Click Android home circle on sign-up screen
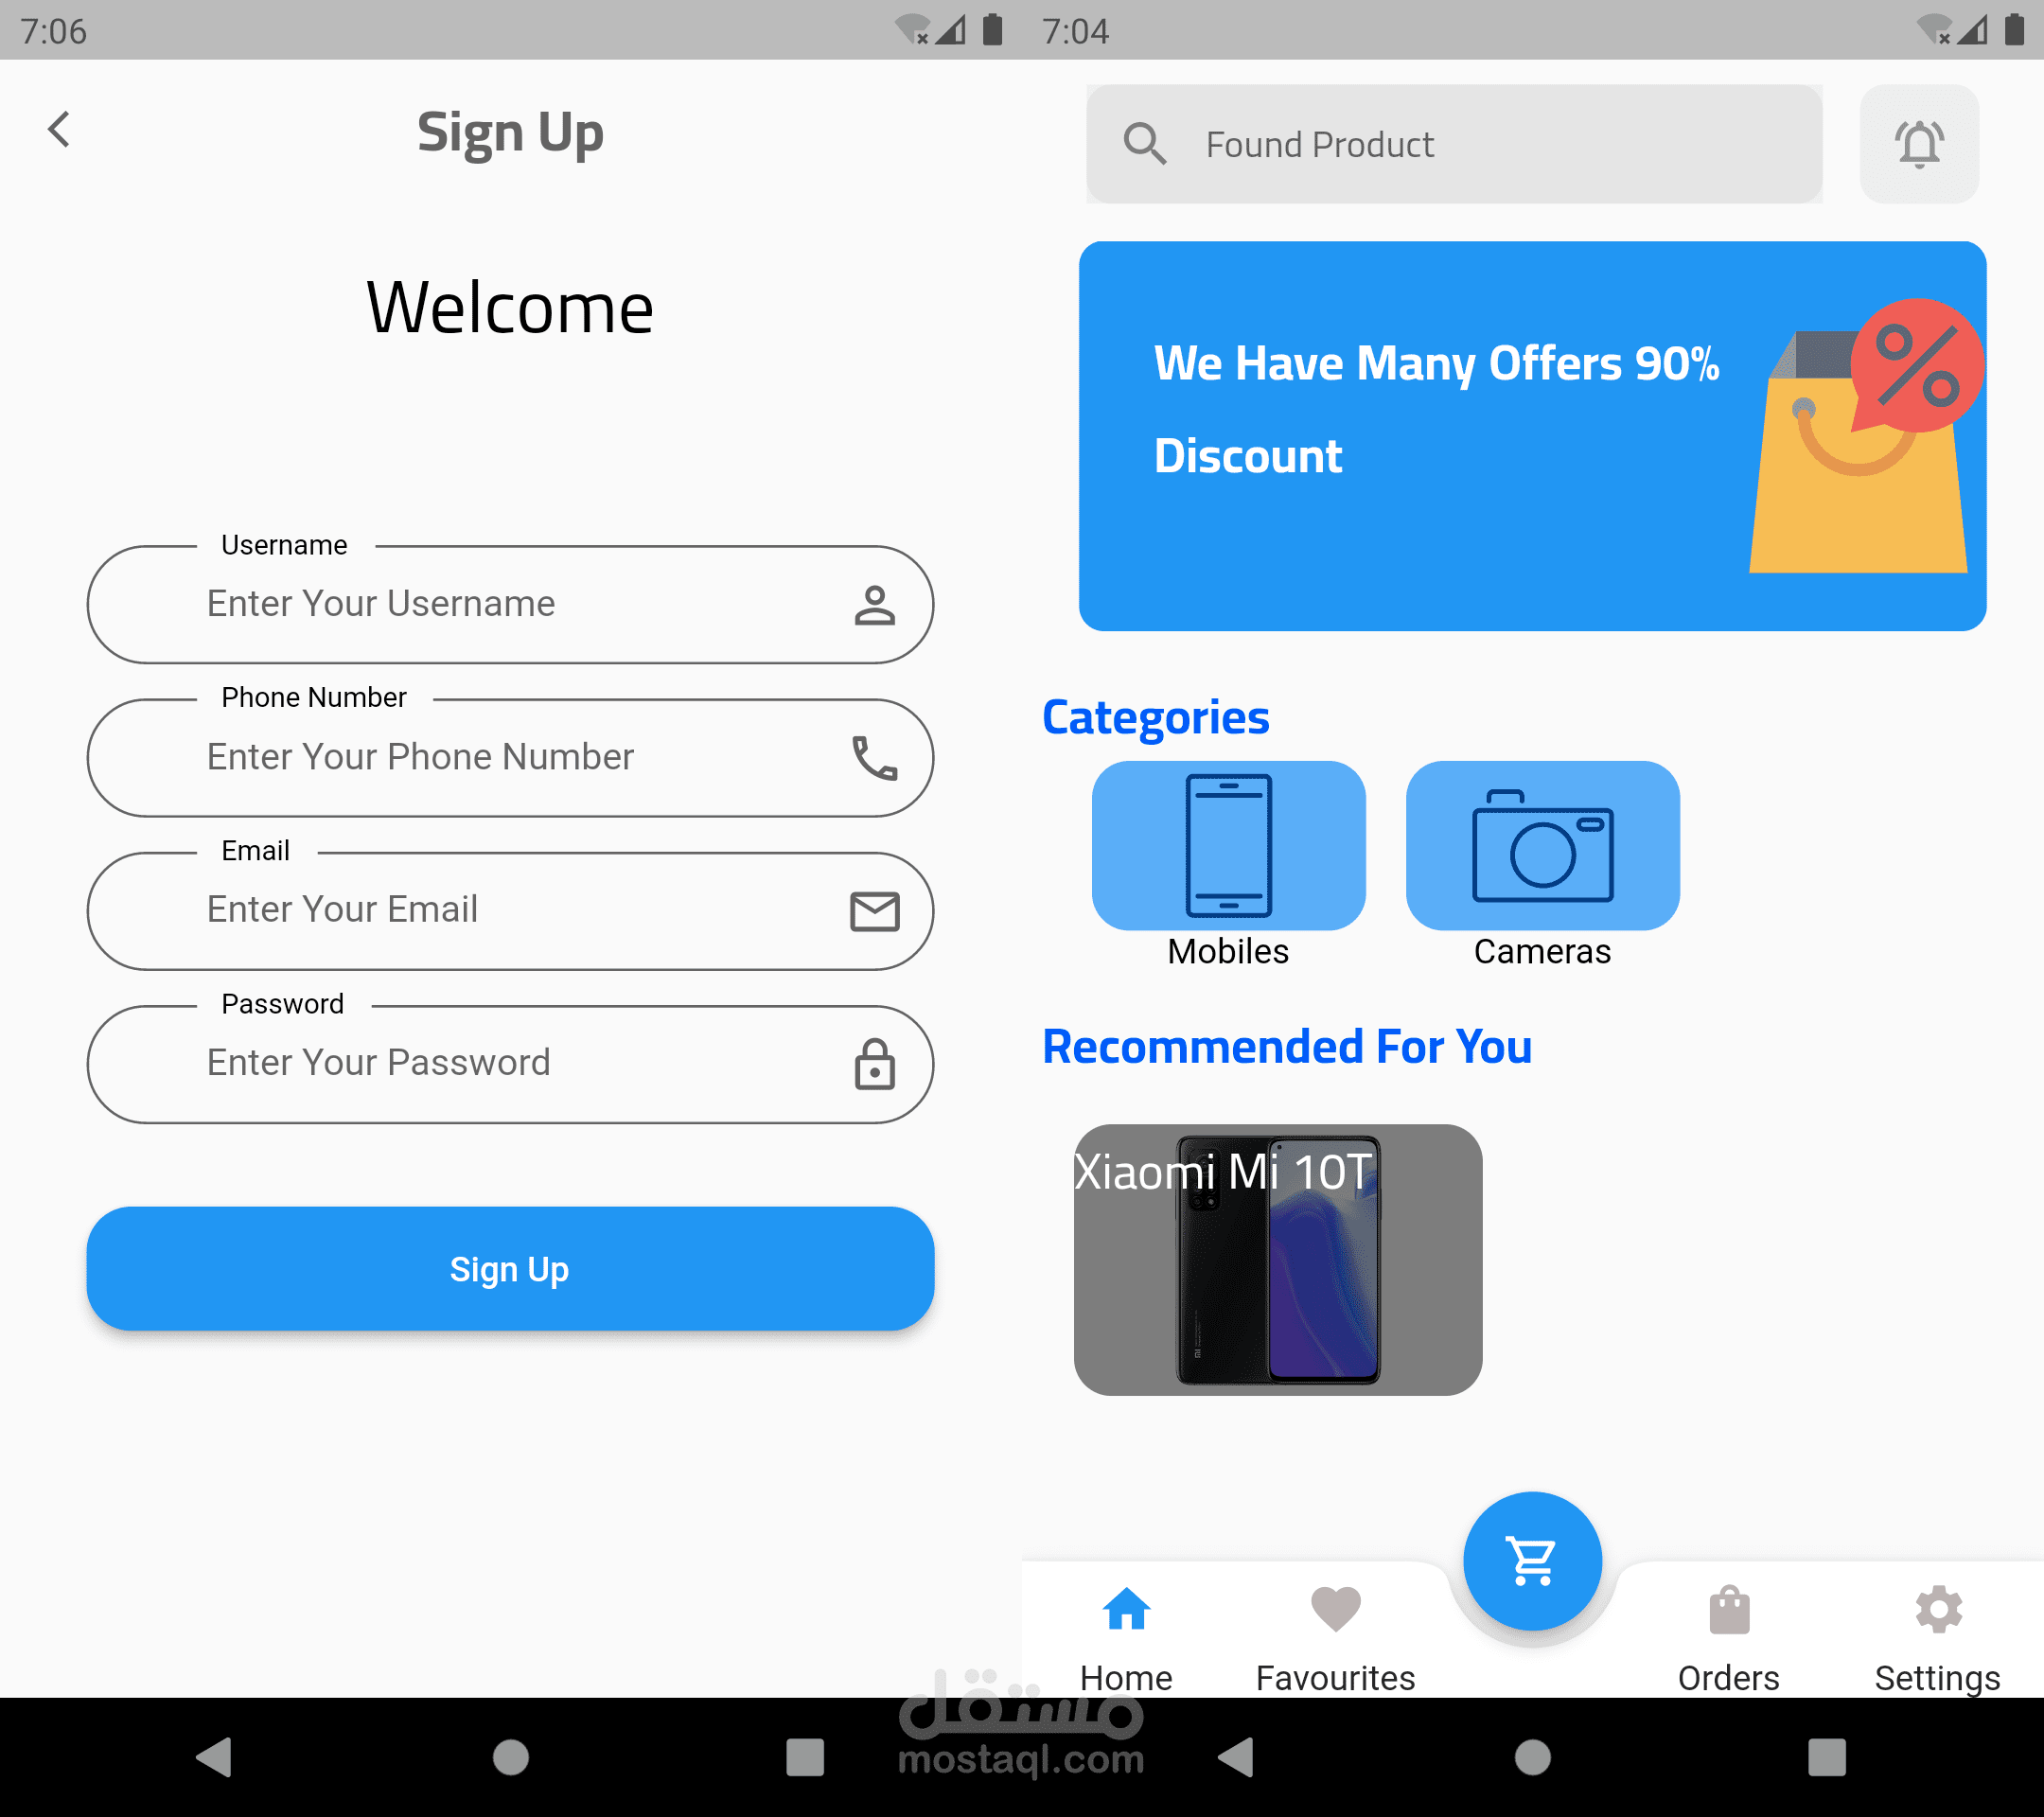The image size is (2044, 1817). [510, 1757]
